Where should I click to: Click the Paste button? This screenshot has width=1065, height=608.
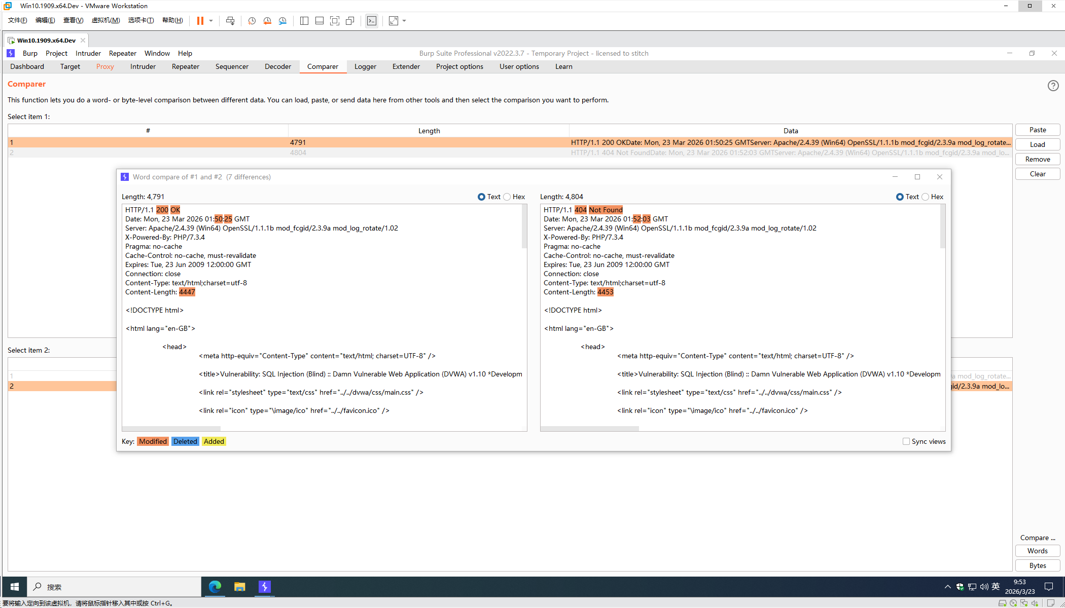1037,130
